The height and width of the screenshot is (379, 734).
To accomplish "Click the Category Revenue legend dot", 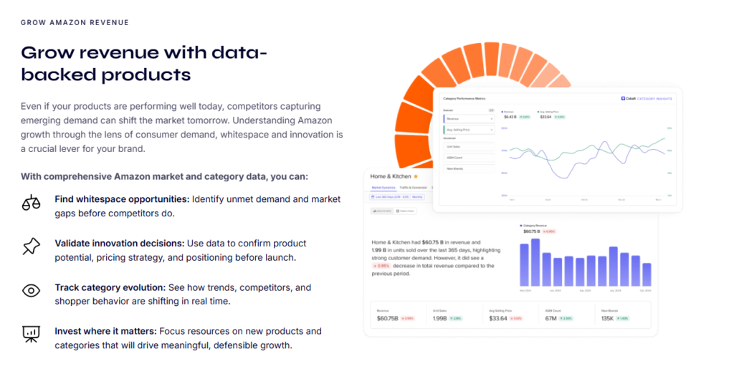I will coord(521,226).
